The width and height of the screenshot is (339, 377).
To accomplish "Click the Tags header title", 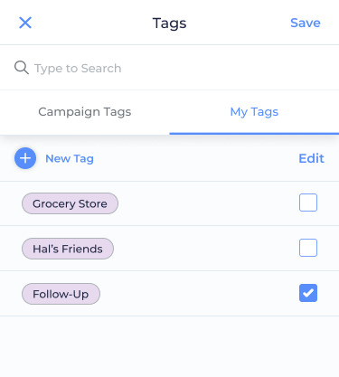I will point(169,23).
